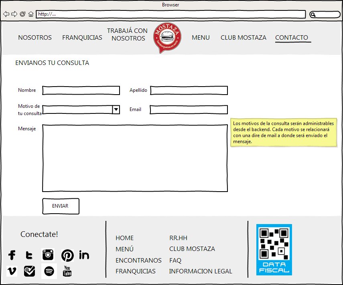Viewport: 343px width, 285px height.
Task: Go to NOSOTROS nav item
Action: 35,38
